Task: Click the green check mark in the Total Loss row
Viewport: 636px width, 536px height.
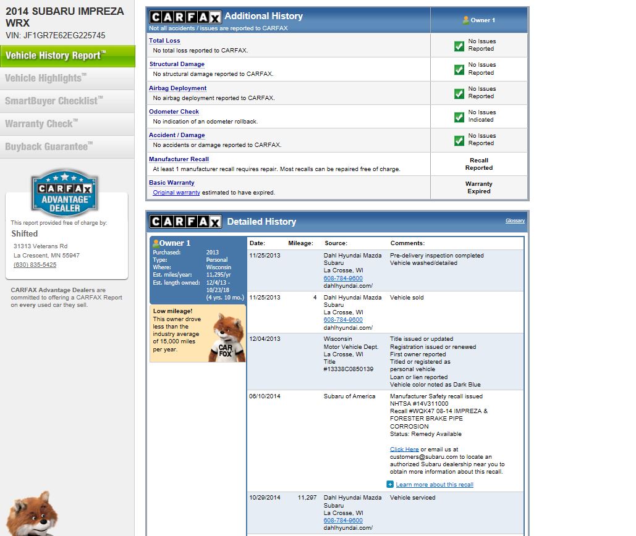Action: coord(459,46)
